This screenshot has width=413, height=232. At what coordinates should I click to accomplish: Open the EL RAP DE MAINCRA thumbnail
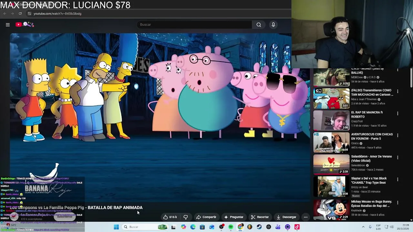pyautogui.click(x=331, y=120)
